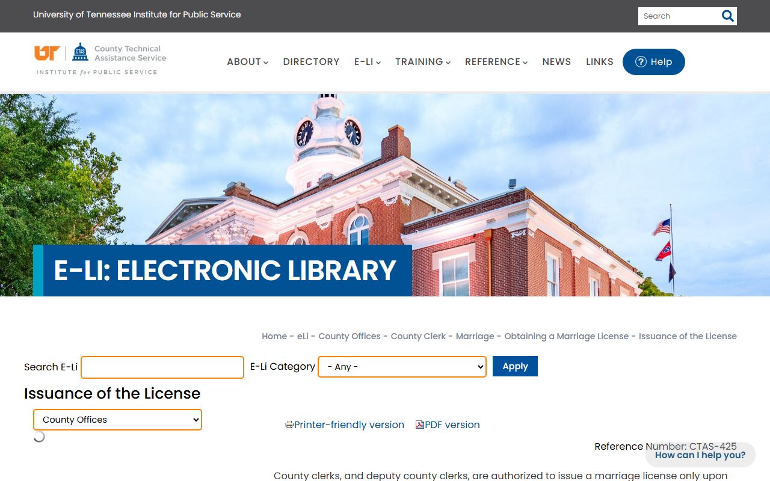770x481 pixels.
Task: Open the NEWS page
Action: pyautogui.click(x=556, y=62)
